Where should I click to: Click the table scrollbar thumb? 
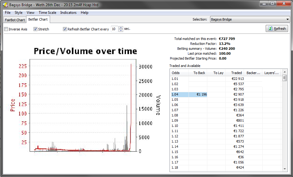[285, 78]
